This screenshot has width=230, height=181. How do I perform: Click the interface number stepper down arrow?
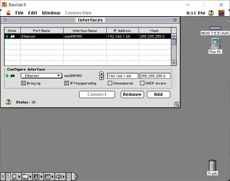(x=102, y=78)
